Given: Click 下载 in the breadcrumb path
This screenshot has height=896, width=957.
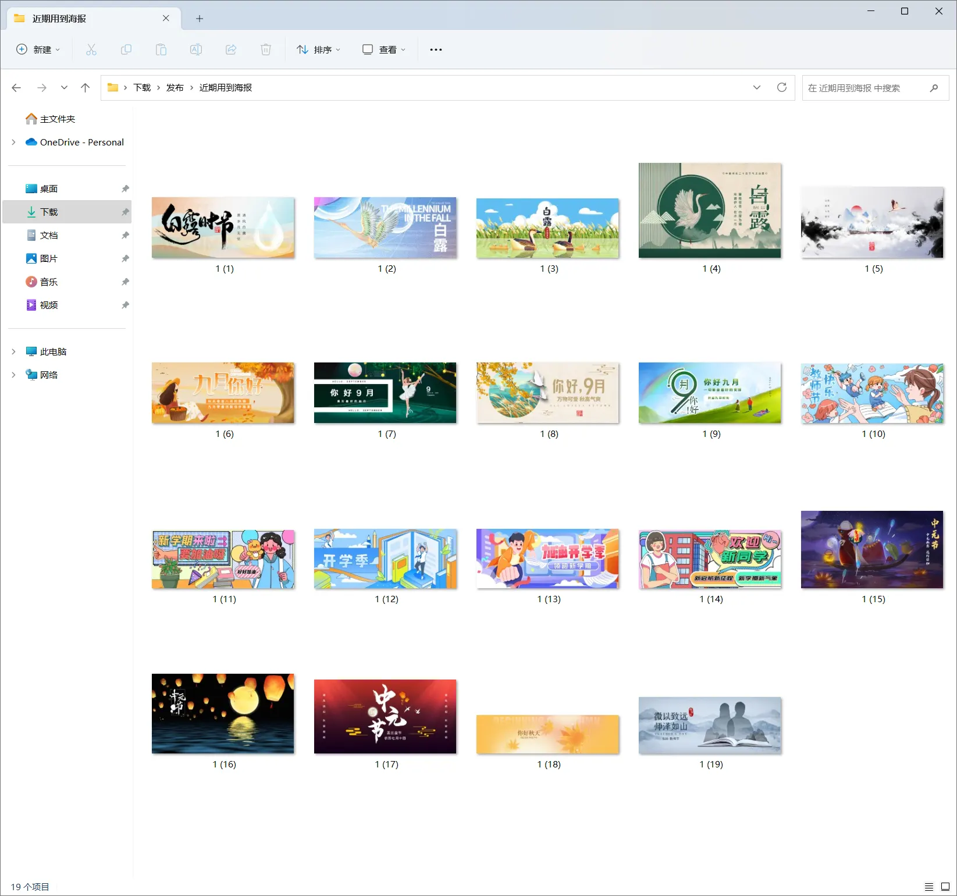Looking at the screenshot, I should [x=142, y=88].
